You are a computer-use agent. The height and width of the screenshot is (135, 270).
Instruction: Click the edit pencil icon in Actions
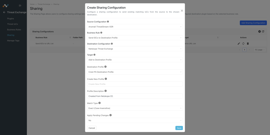point(239,44)
